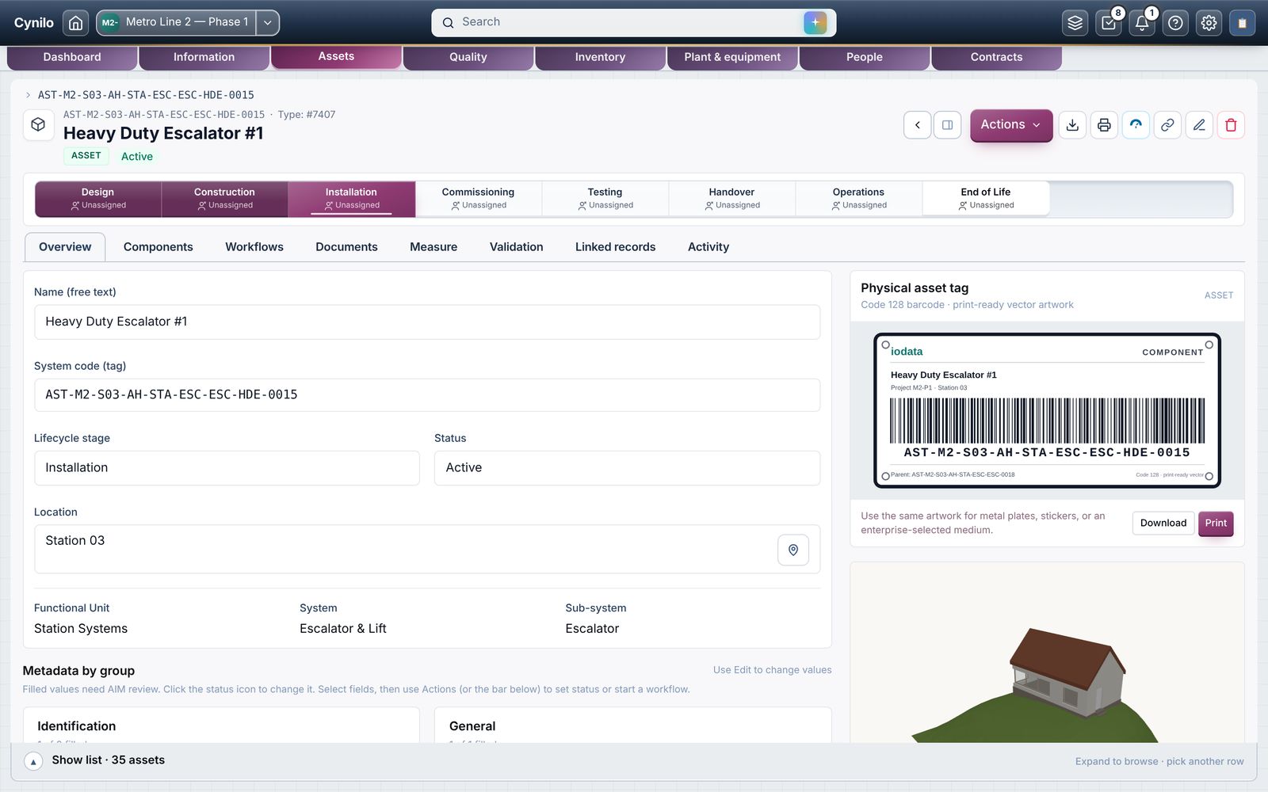Click the Print tag button
The width and height of the screenshot is (1268, 792).
[1216, 524]
